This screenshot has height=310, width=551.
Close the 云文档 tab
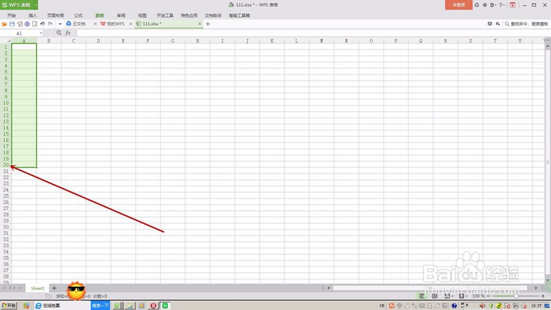coord(95,24)
